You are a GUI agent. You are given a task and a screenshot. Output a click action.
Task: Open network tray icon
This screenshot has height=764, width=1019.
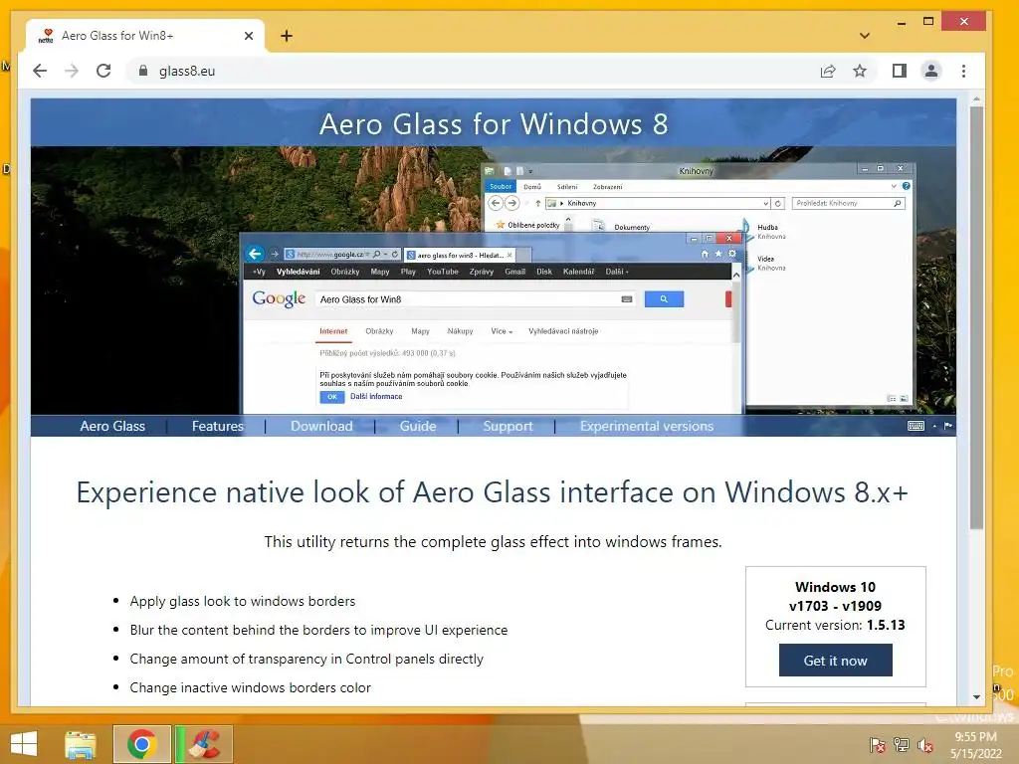(902, 744)
